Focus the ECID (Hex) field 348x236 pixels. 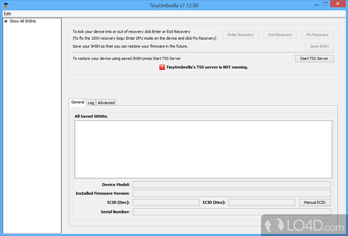262,203
